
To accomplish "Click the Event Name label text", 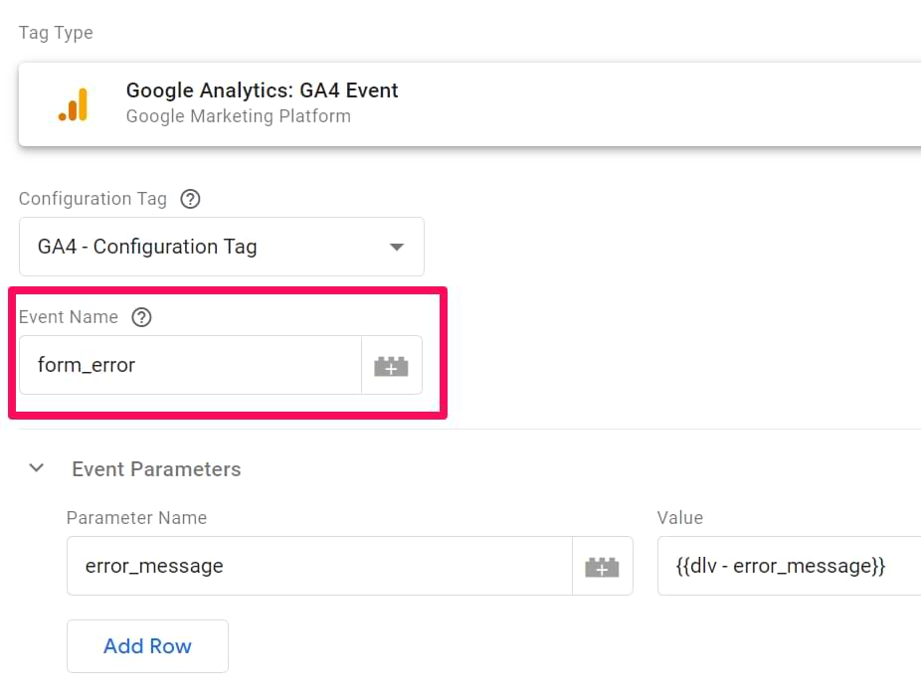I will pos(69,317).
